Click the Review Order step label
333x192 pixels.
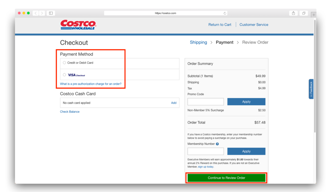tap(255, 42)
